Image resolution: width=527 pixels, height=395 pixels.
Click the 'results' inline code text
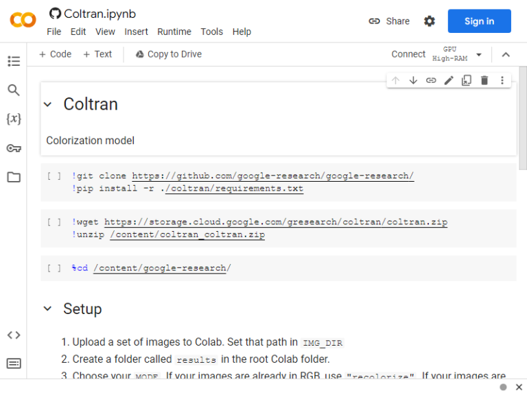[x=196, y=360]
